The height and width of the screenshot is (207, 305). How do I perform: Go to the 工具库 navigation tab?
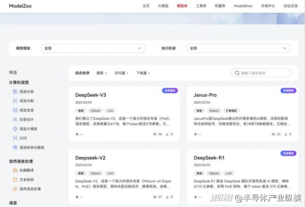pos(201,6)
